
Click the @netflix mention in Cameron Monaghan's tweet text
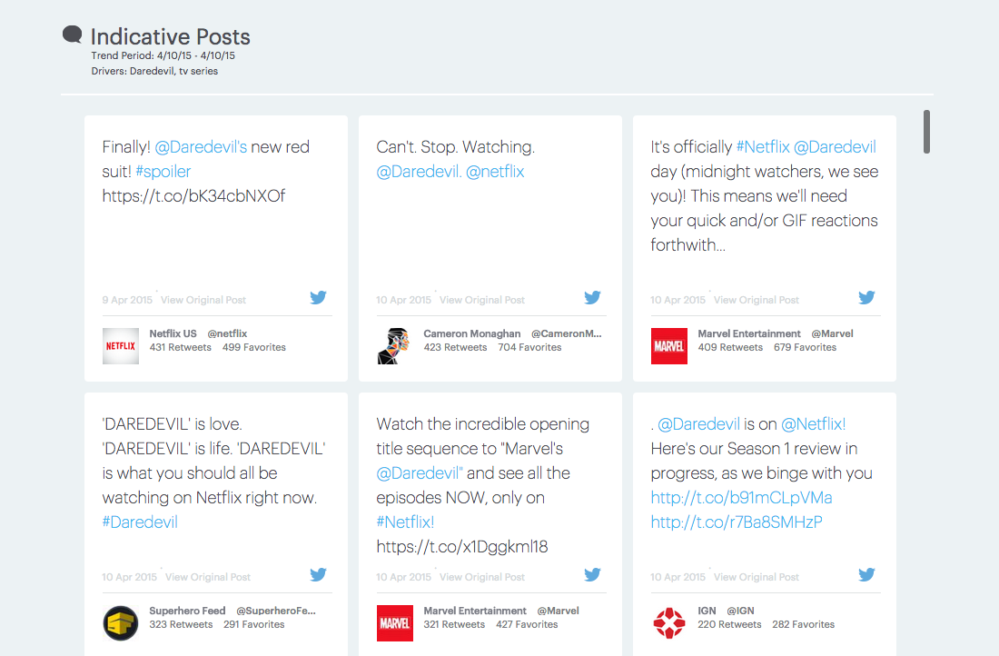pos(495,172)
